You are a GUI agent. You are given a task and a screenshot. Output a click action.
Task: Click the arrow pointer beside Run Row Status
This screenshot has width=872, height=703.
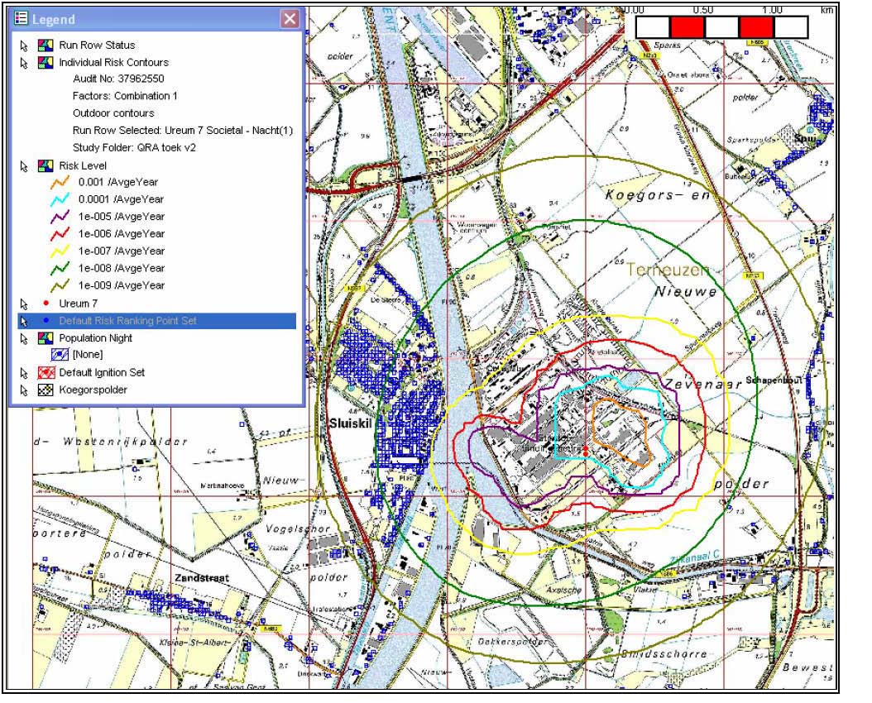pos(24,45)
